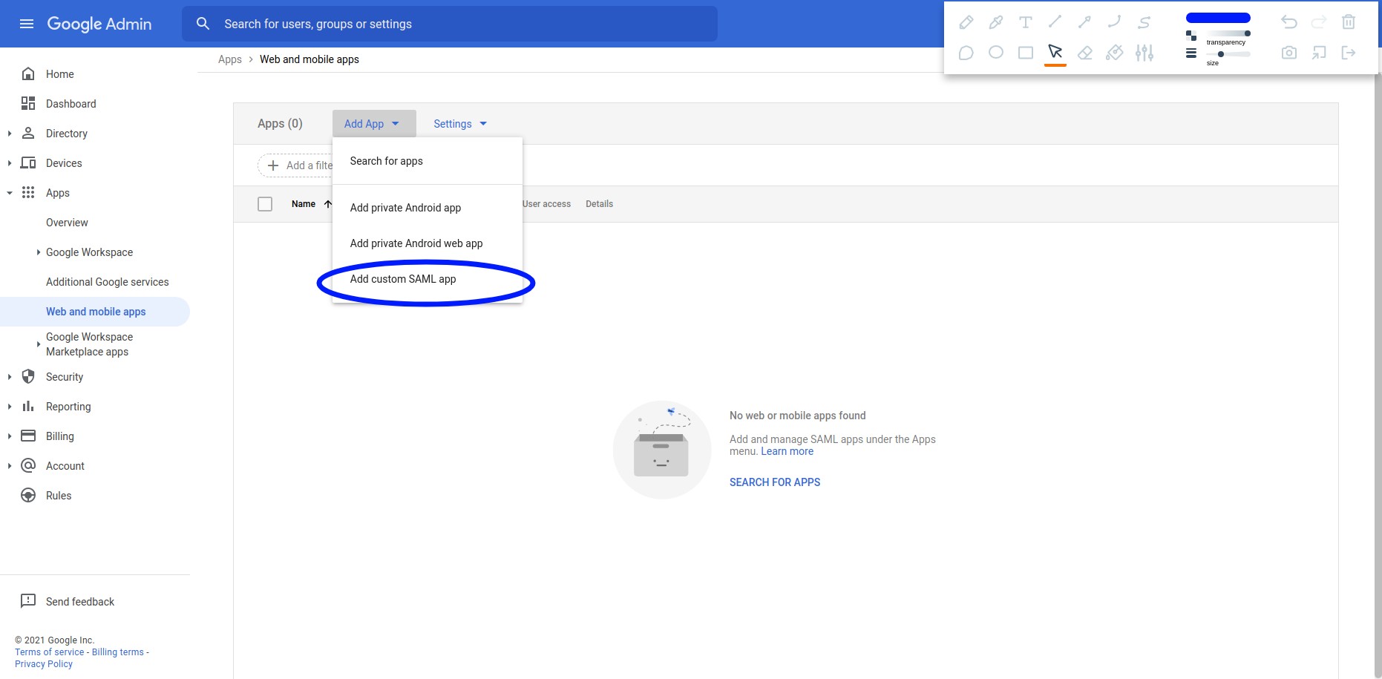Expand the Billing section
The width and height of the screenshot is (1382, 679).
tap(9, 436)
